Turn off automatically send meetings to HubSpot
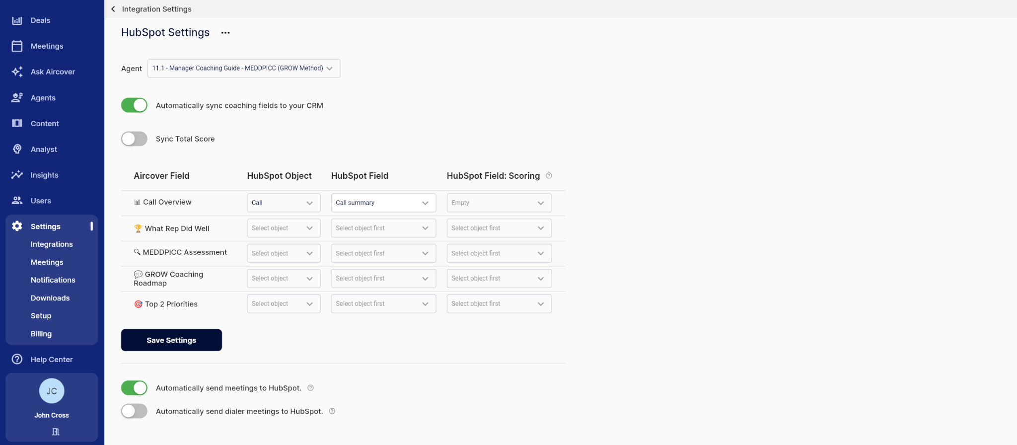 point(134,388)
